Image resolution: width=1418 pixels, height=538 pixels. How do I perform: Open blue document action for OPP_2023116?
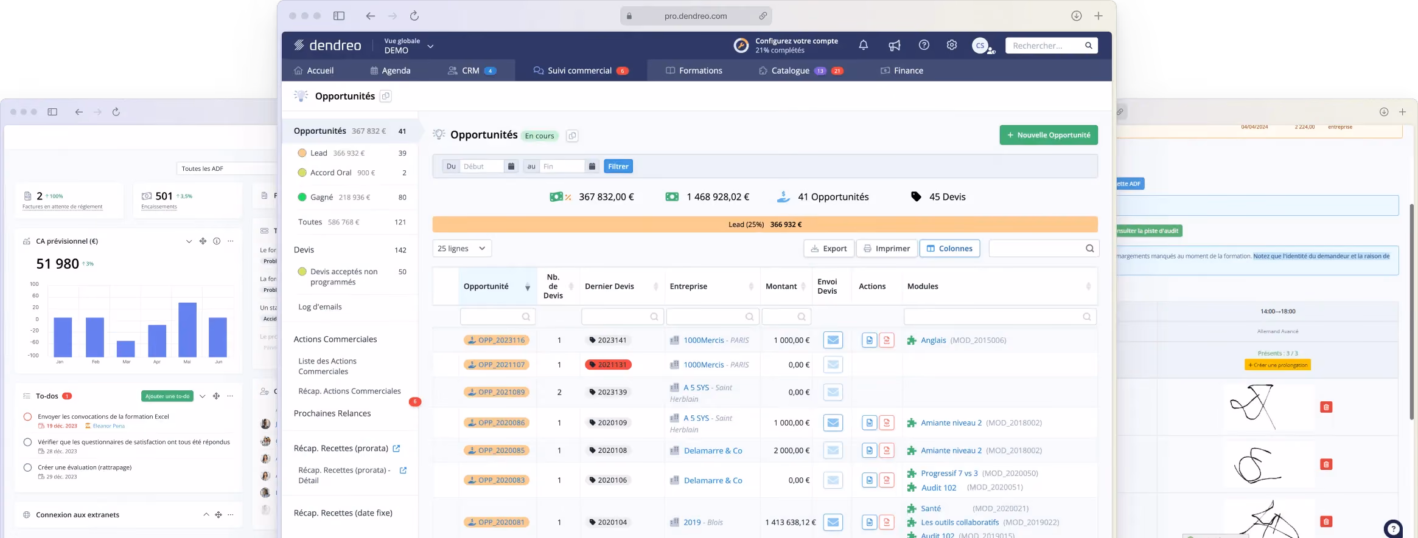click(870, 340)
